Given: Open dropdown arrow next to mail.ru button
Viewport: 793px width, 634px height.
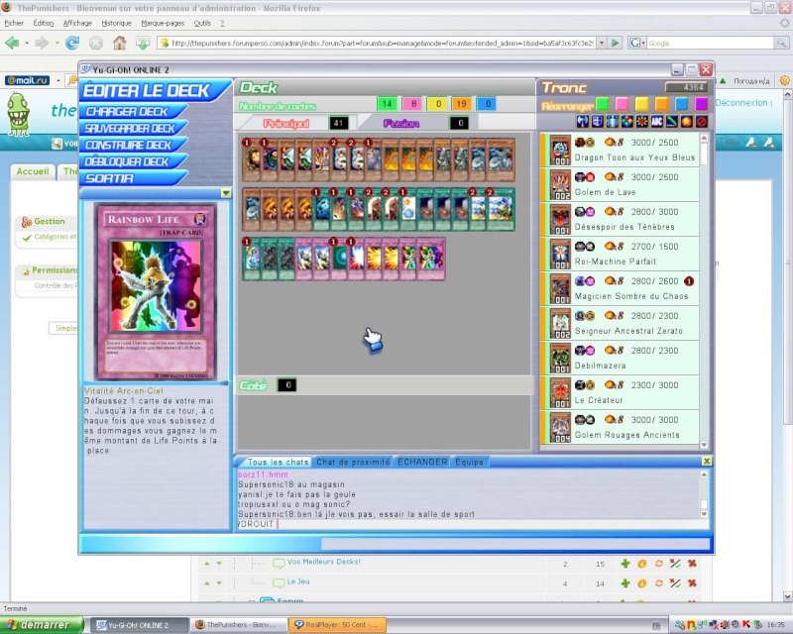Looking at the screenshot, I should coord(58,80).
